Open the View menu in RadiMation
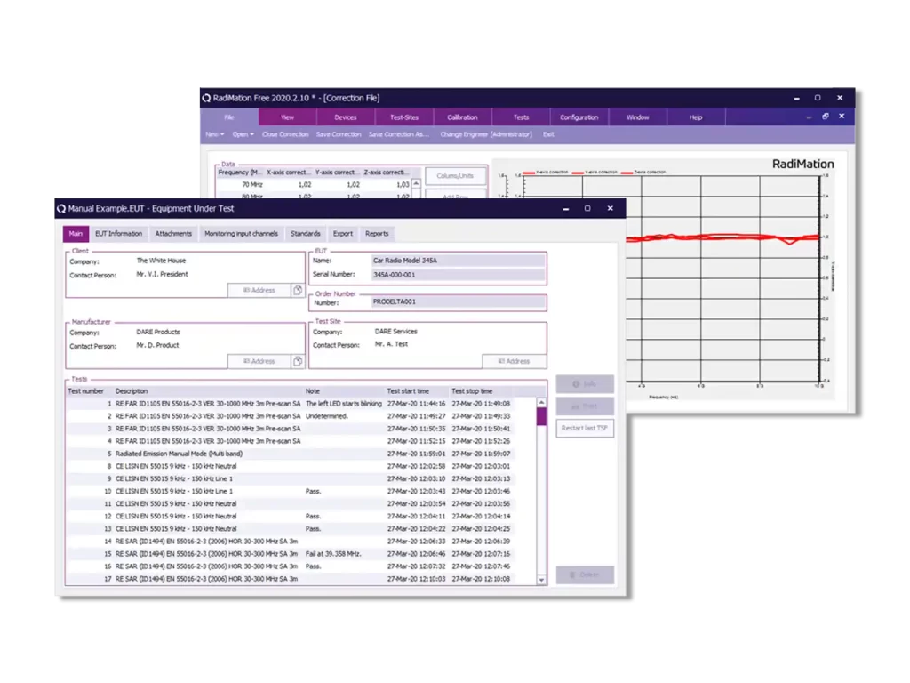The height and width of the screenshot is (683, 910). (x=287, y=117)
